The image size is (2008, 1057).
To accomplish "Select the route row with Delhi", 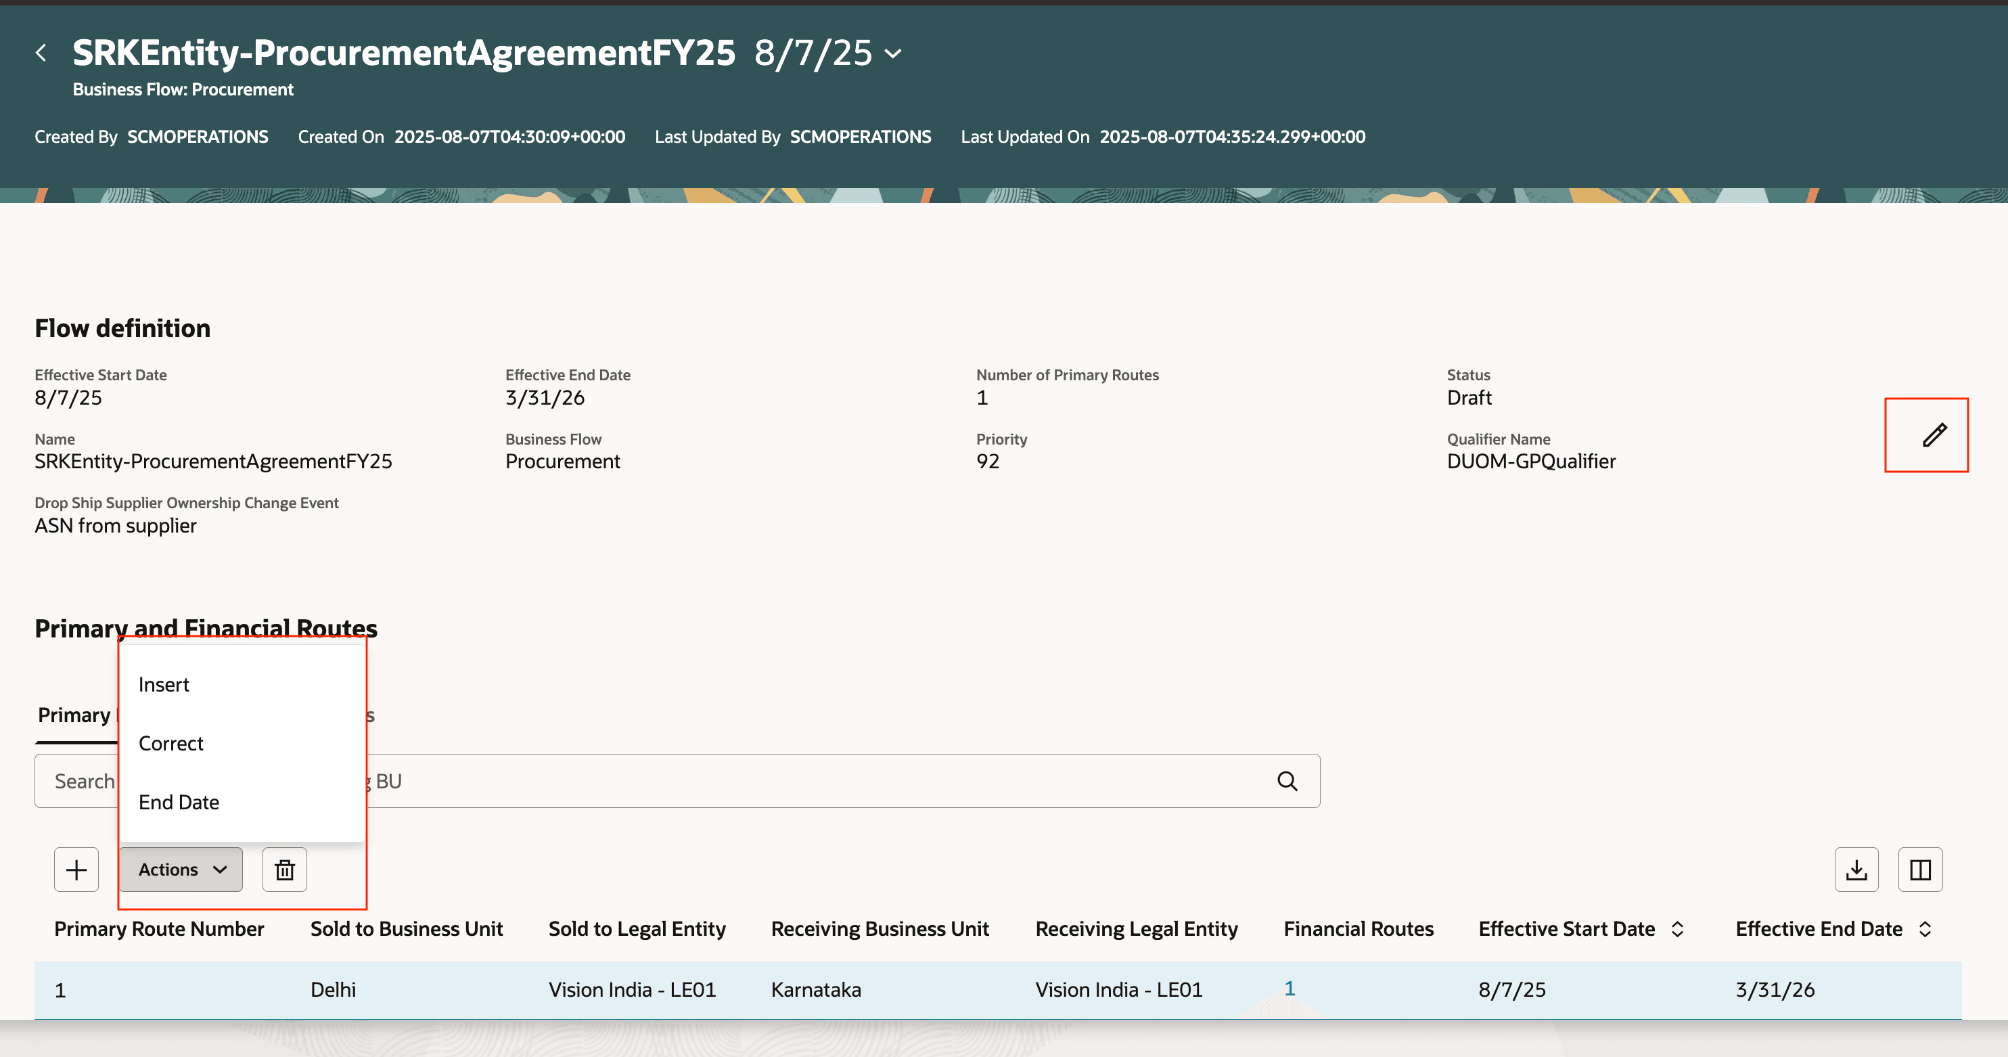I will coord(333,990).
